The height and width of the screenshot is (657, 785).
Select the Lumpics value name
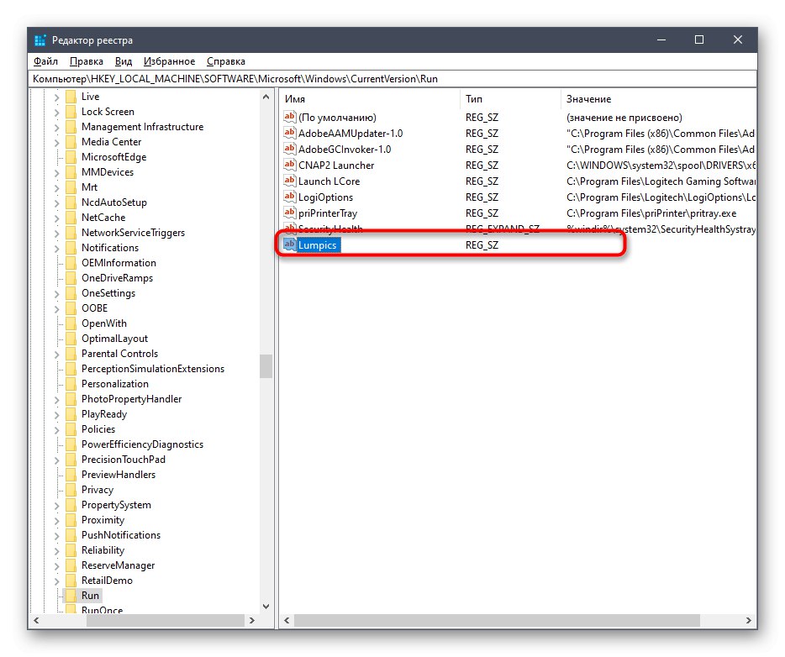(318, 245)
